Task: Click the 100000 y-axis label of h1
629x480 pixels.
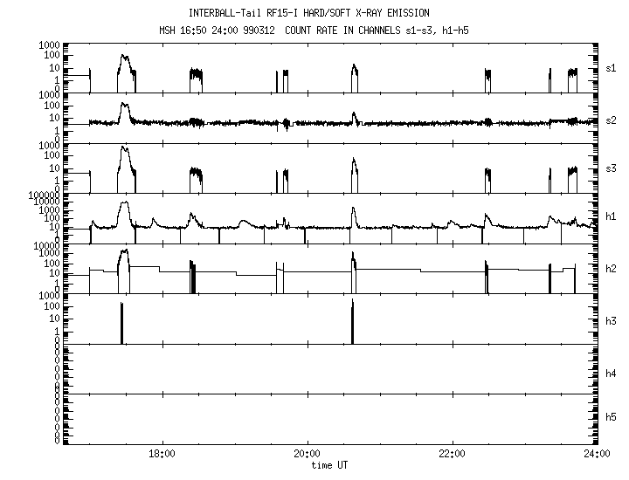Action: click(43, 195)
